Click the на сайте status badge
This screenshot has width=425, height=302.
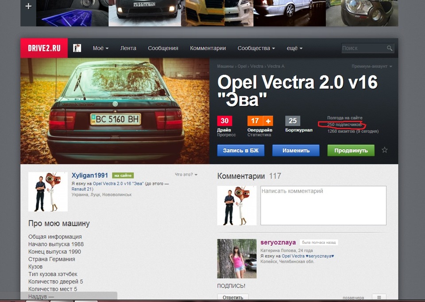123,176
